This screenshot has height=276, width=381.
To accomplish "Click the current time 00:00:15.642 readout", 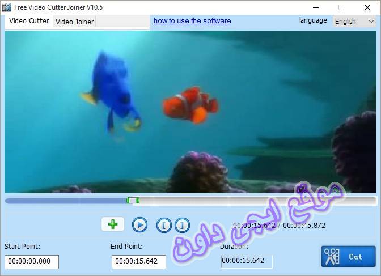I will [254, 225].
